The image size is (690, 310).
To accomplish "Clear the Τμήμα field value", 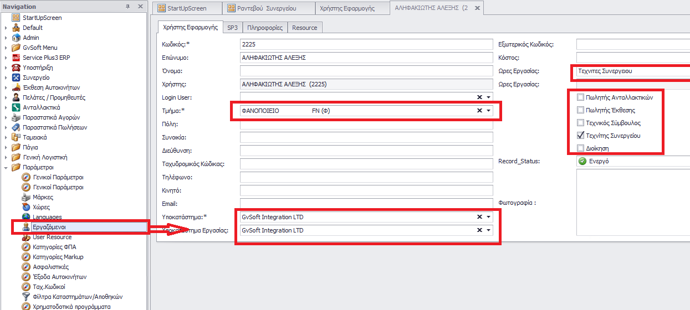I will coord(479,111).
